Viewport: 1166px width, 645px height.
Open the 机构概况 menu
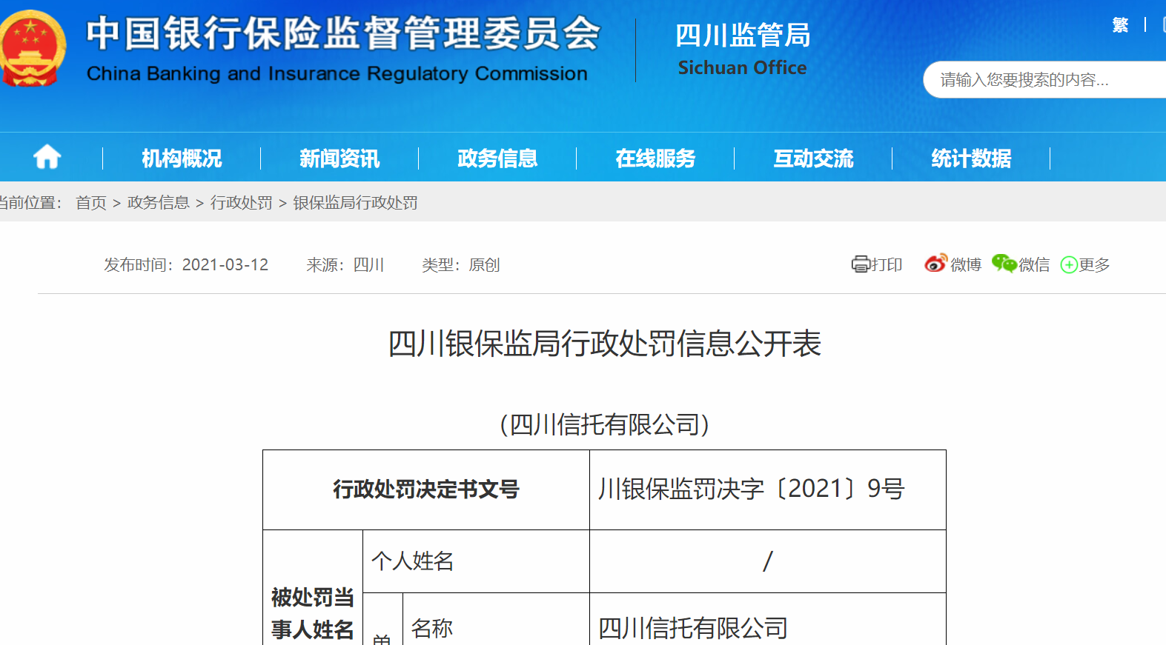point(182,158)
